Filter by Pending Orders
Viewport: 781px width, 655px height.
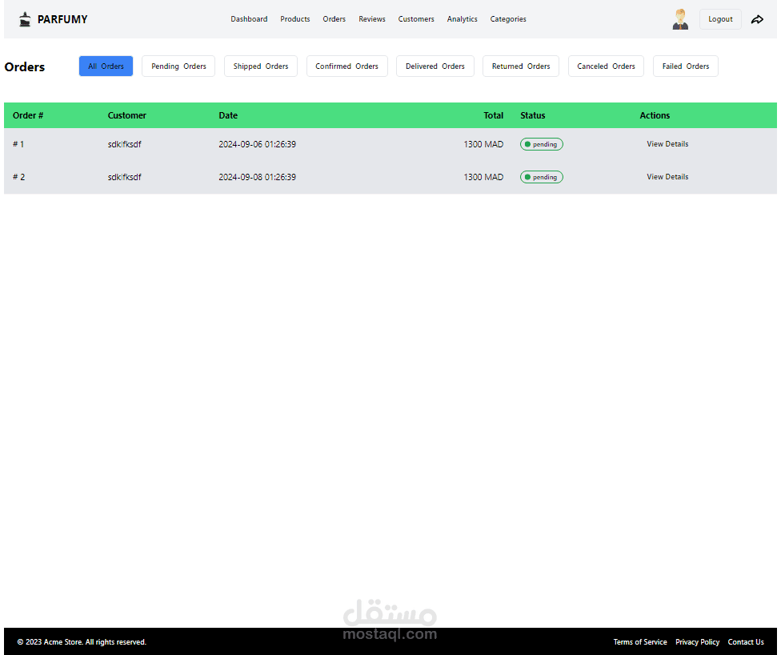178,66
